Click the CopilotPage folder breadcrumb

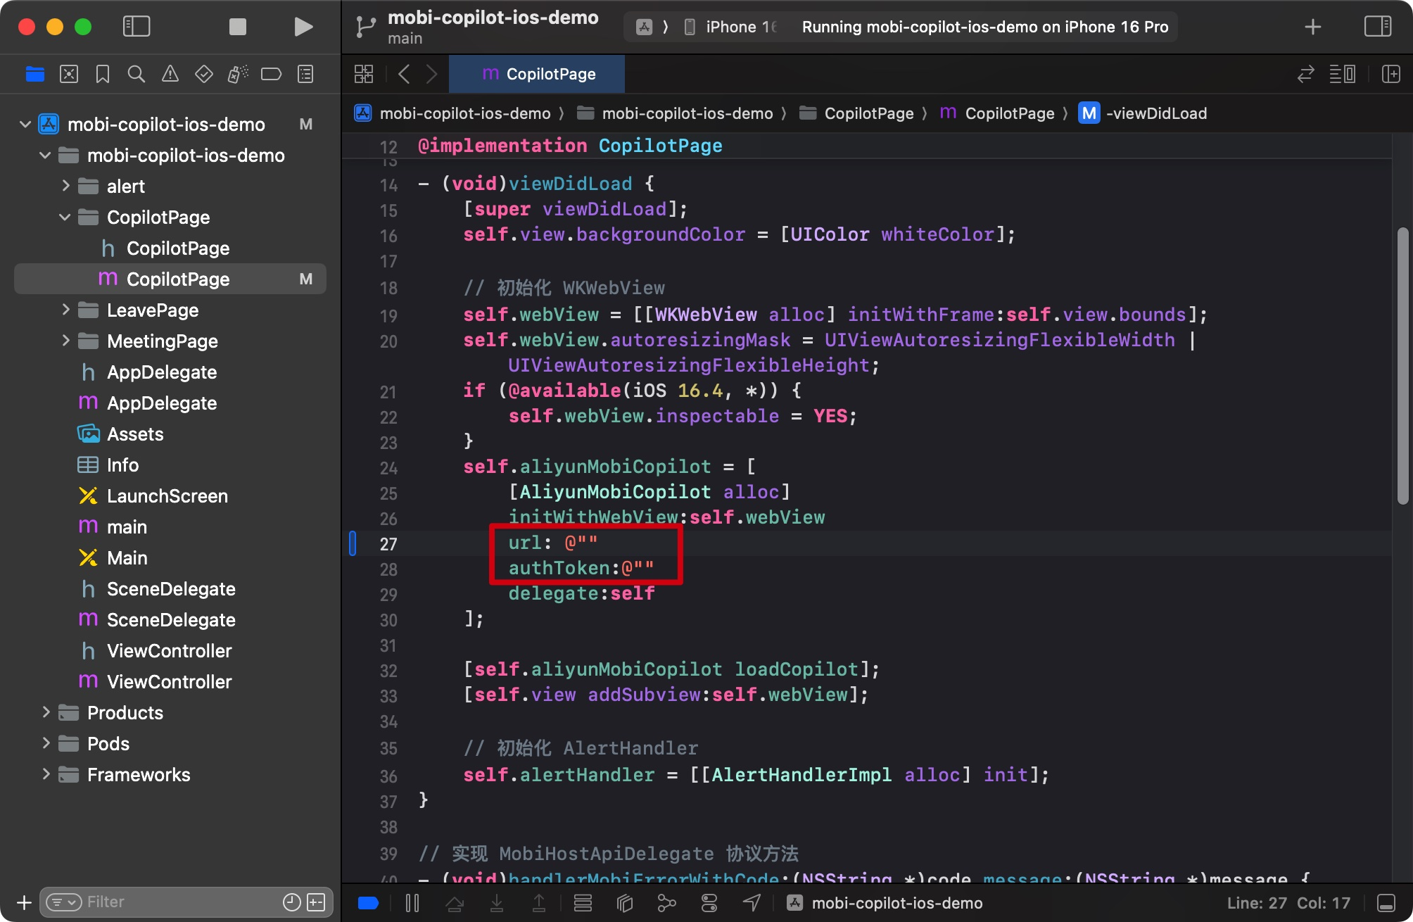click(x=857, y=113)
